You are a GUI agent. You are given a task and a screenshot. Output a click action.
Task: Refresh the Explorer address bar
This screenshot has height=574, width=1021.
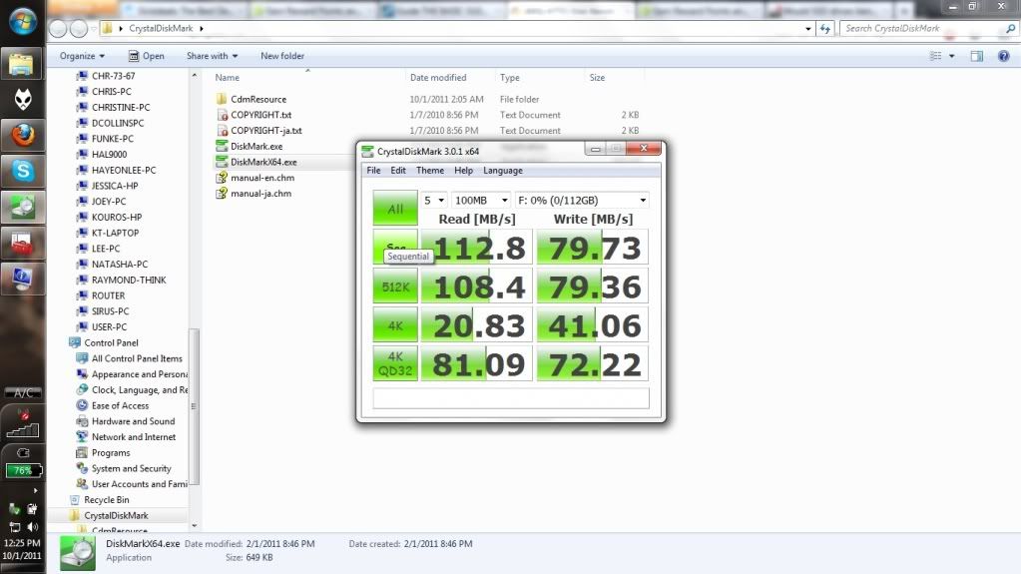825,29
